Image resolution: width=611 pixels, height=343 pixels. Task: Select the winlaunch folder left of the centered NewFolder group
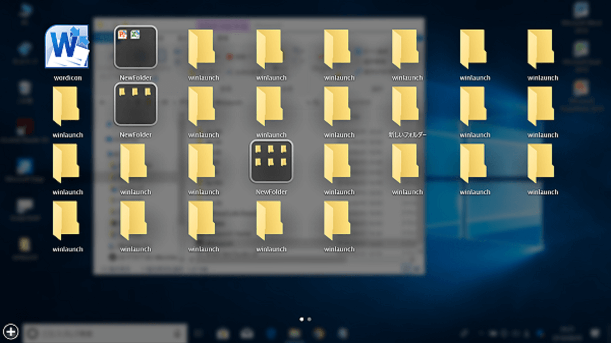click(x=202, y=163)
